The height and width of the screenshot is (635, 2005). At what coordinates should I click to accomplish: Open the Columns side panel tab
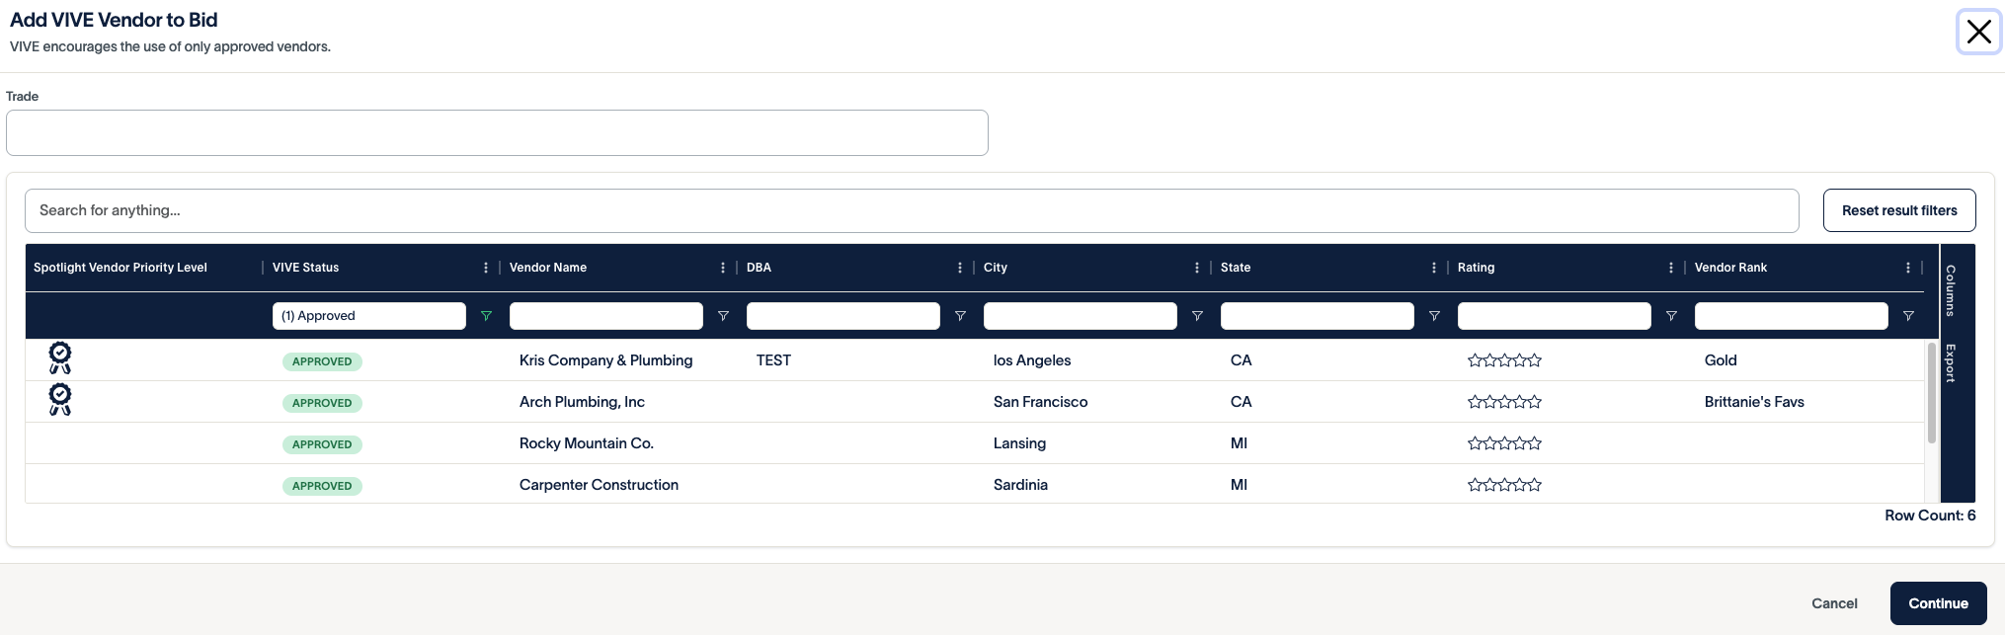[1952, 290]
